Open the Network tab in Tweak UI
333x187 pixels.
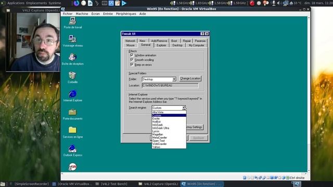coord(130,41)
